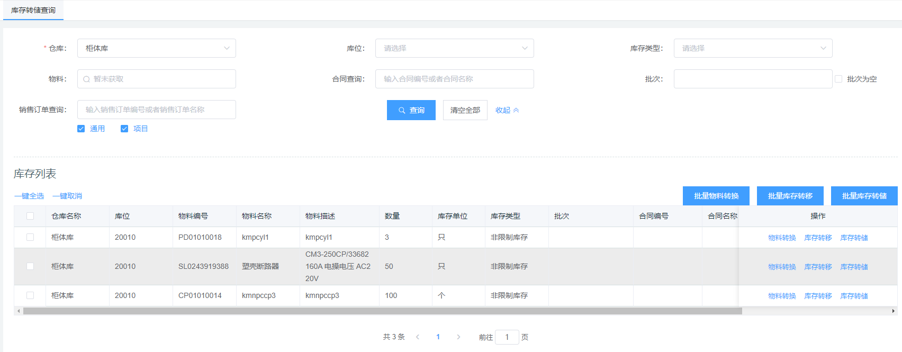Go to the next page arrow
The image size is (902, 352).
coord(458,337)
